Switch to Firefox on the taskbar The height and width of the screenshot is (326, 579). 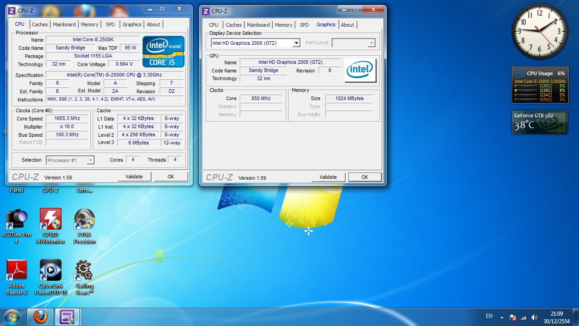click(x=40, y=316)
